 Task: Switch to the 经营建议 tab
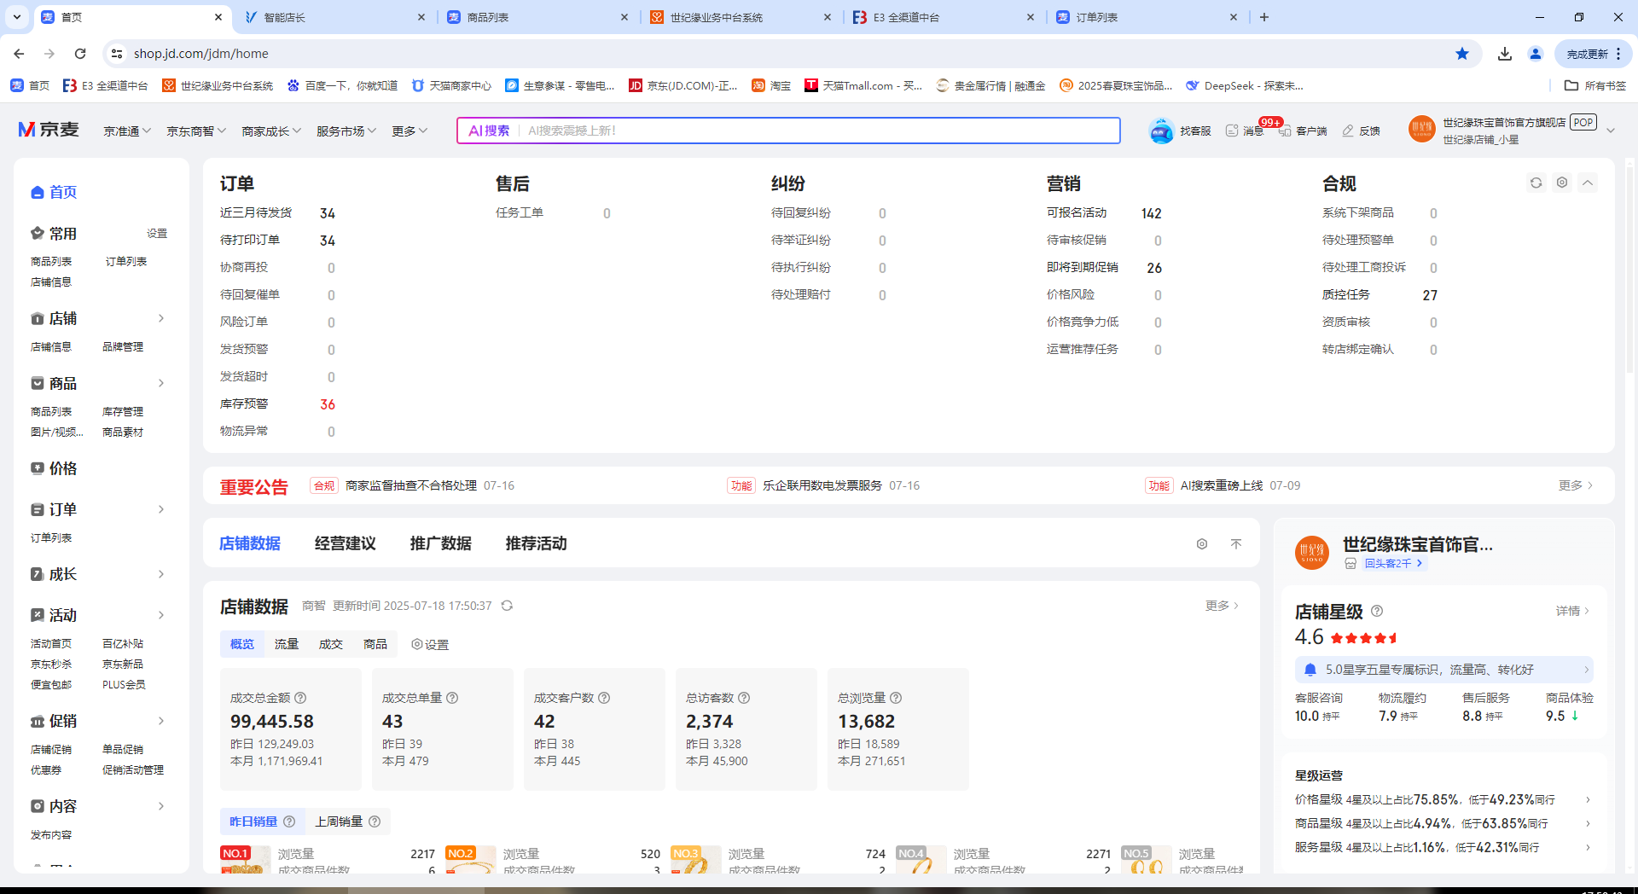tap(346, 543)
